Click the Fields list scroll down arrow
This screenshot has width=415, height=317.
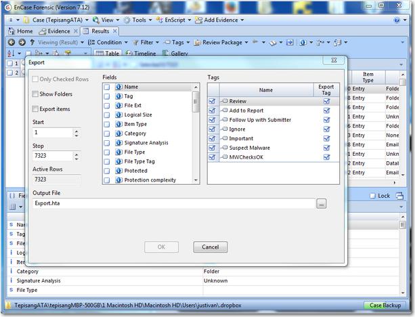196,180
